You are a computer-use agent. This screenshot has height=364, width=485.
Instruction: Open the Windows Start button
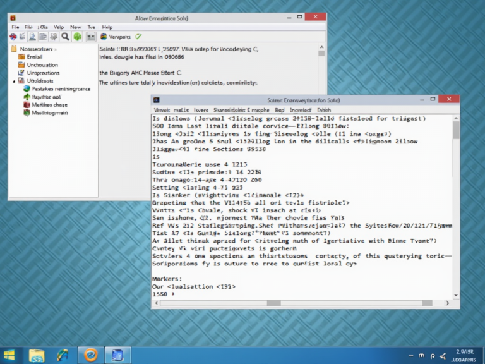(9, 355)
